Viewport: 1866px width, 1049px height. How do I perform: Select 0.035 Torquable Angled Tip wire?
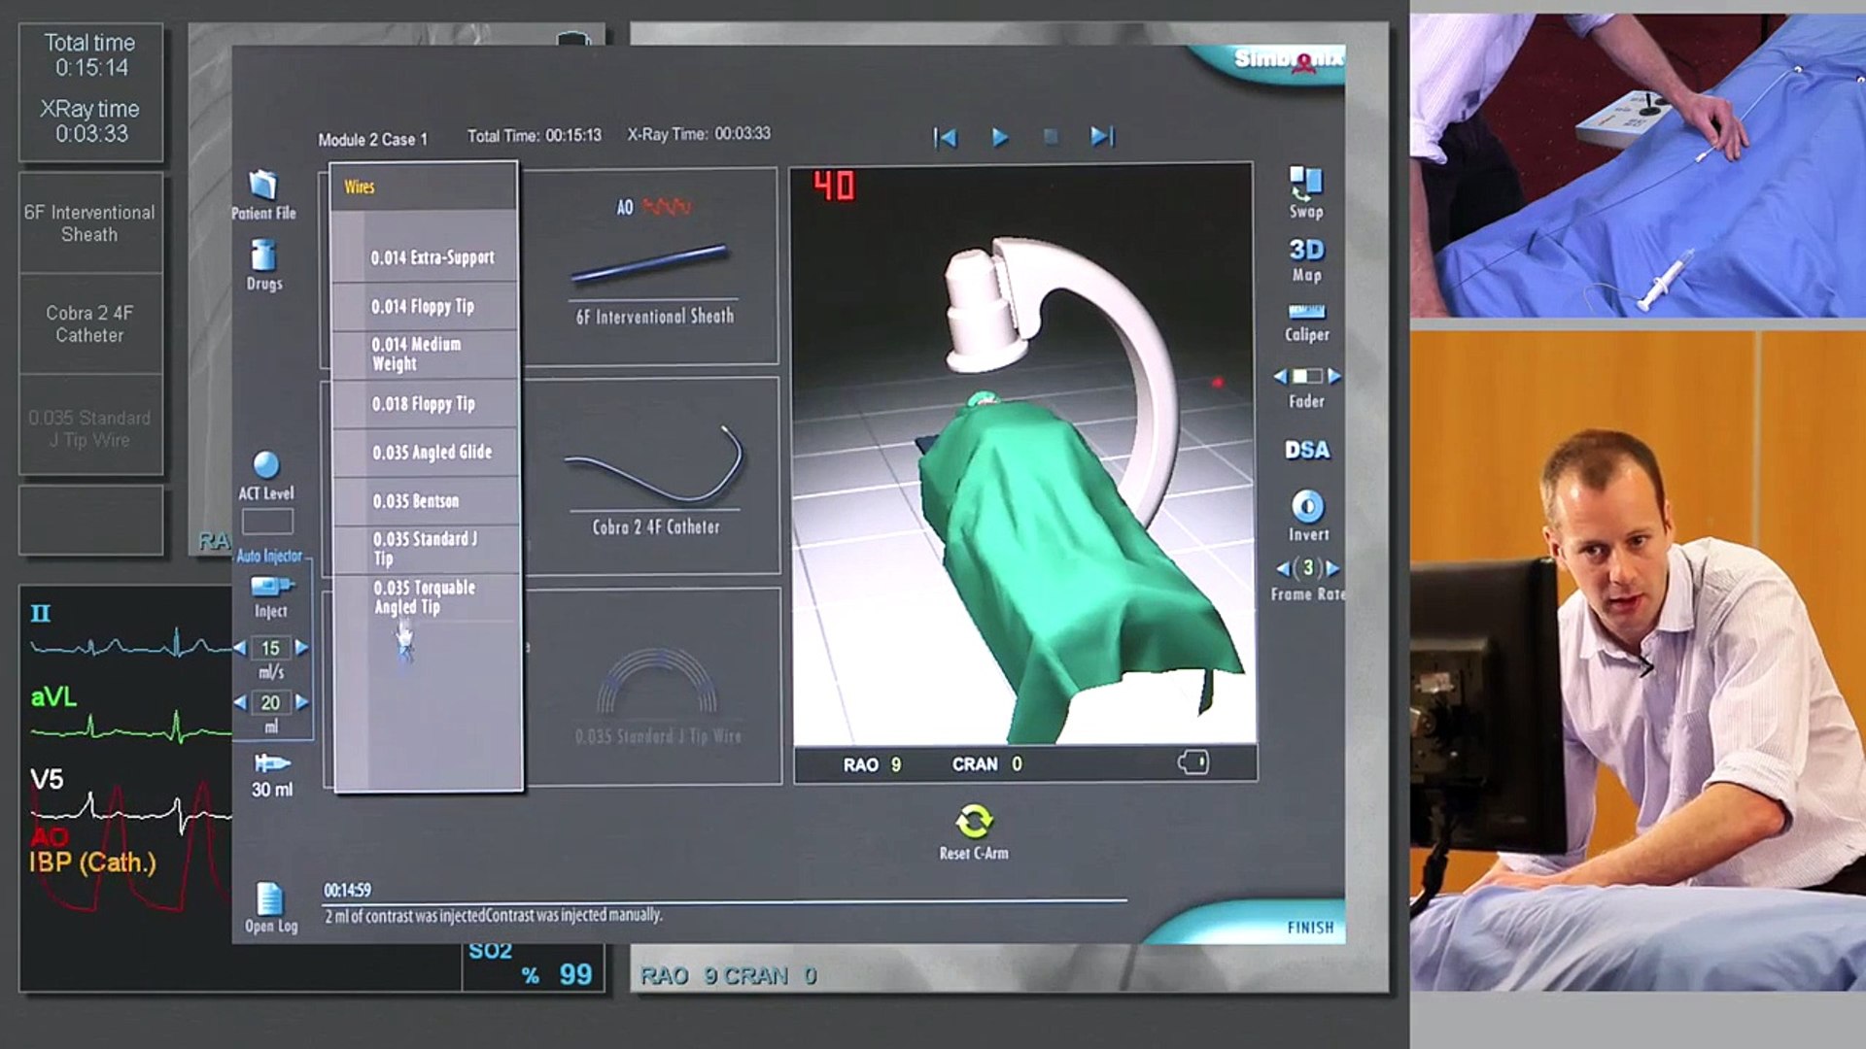(426, 597)
